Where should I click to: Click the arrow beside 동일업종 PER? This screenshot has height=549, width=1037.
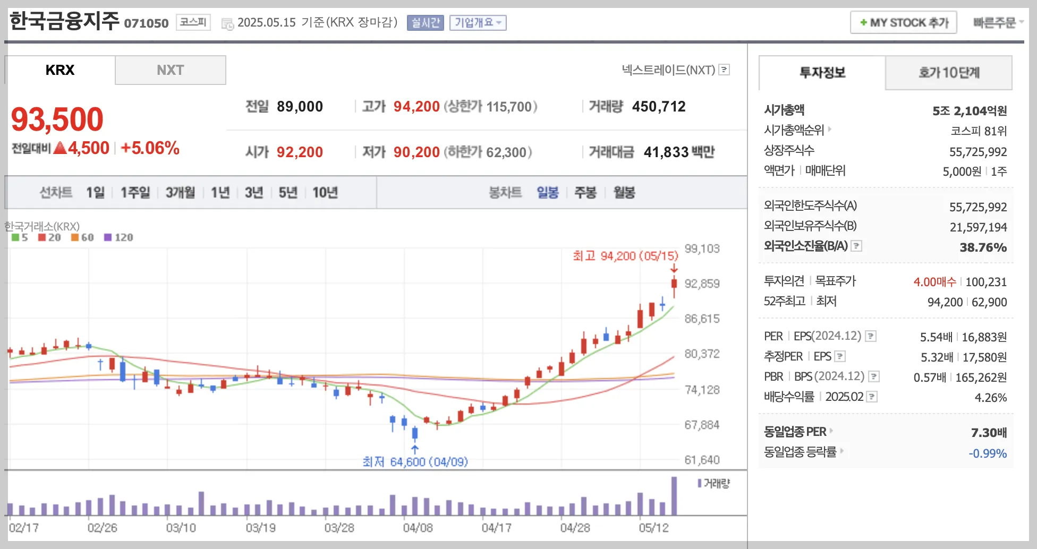[x=831, y=431]
